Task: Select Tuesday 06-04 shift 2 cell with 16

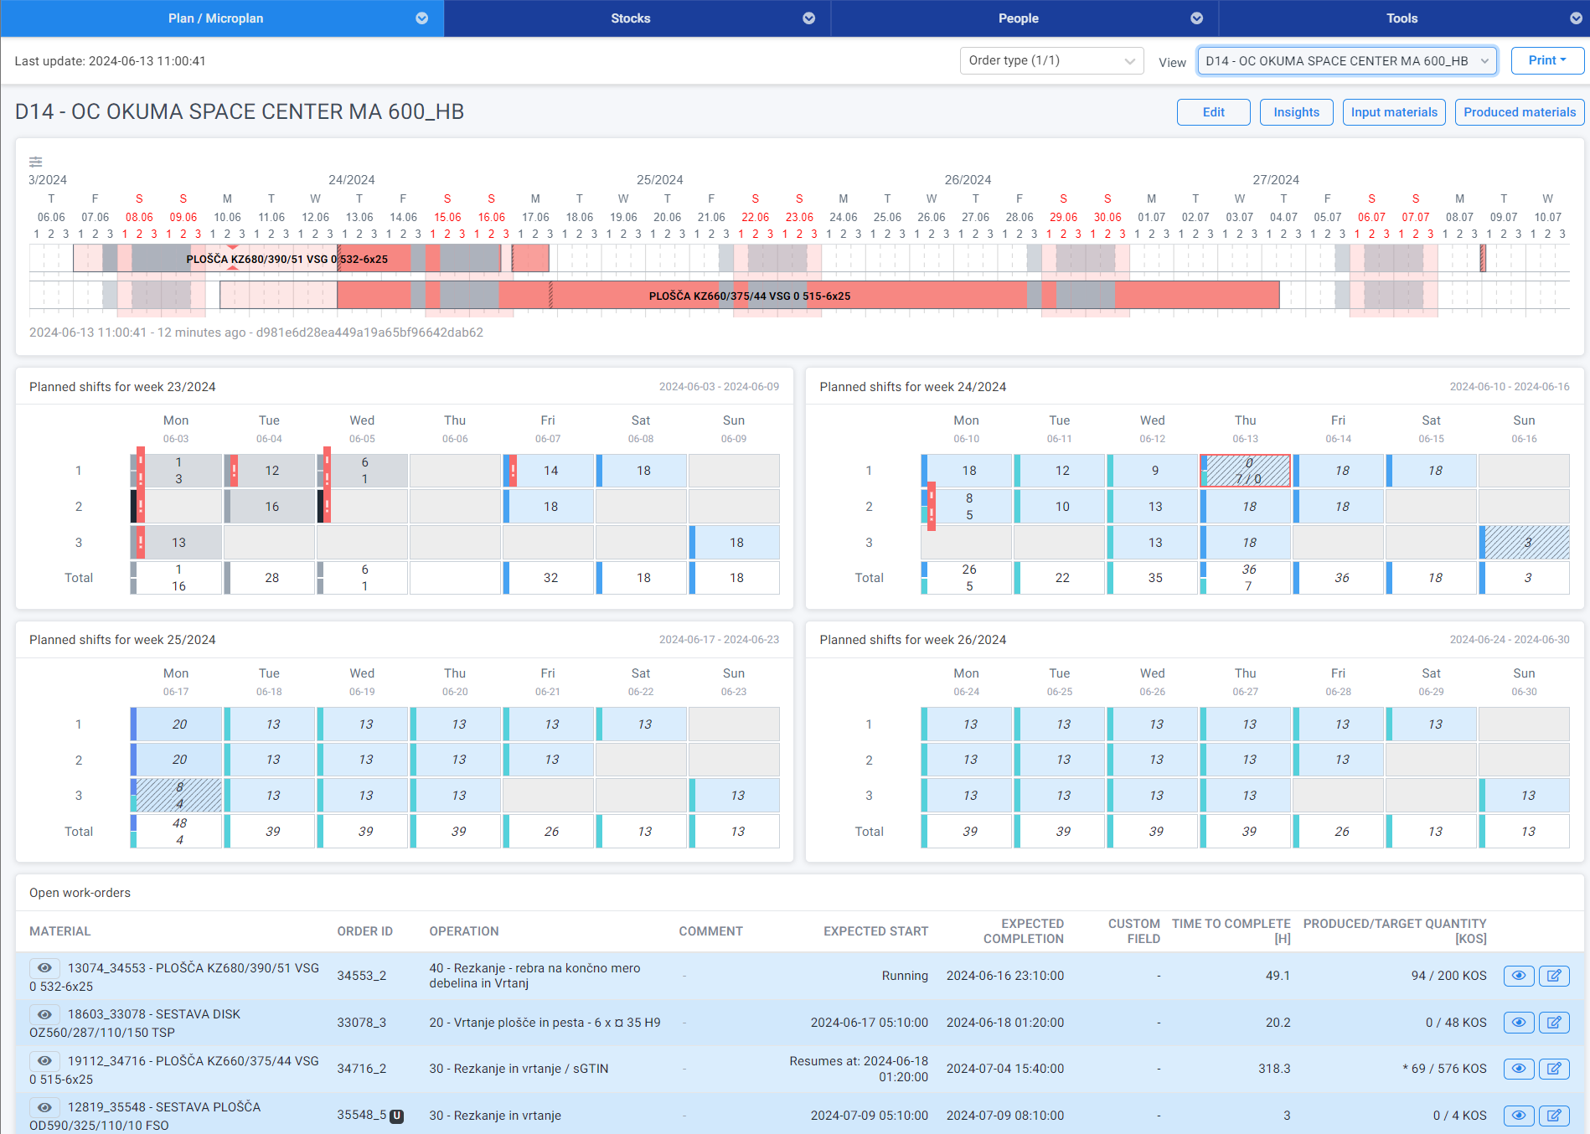Action: (x=269, y=507)
